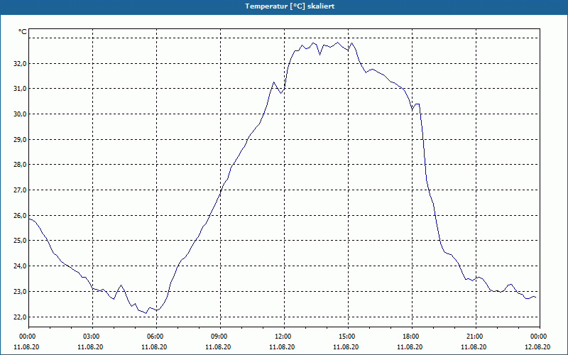The height and width of the screenshot is (355, 568).
Task: Click the 00:00 label above 12.08.20
Action: (540, 337)
